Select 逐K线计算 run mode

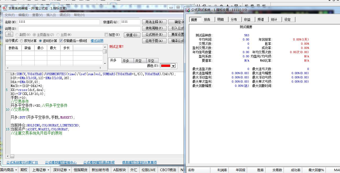point(40,41)
